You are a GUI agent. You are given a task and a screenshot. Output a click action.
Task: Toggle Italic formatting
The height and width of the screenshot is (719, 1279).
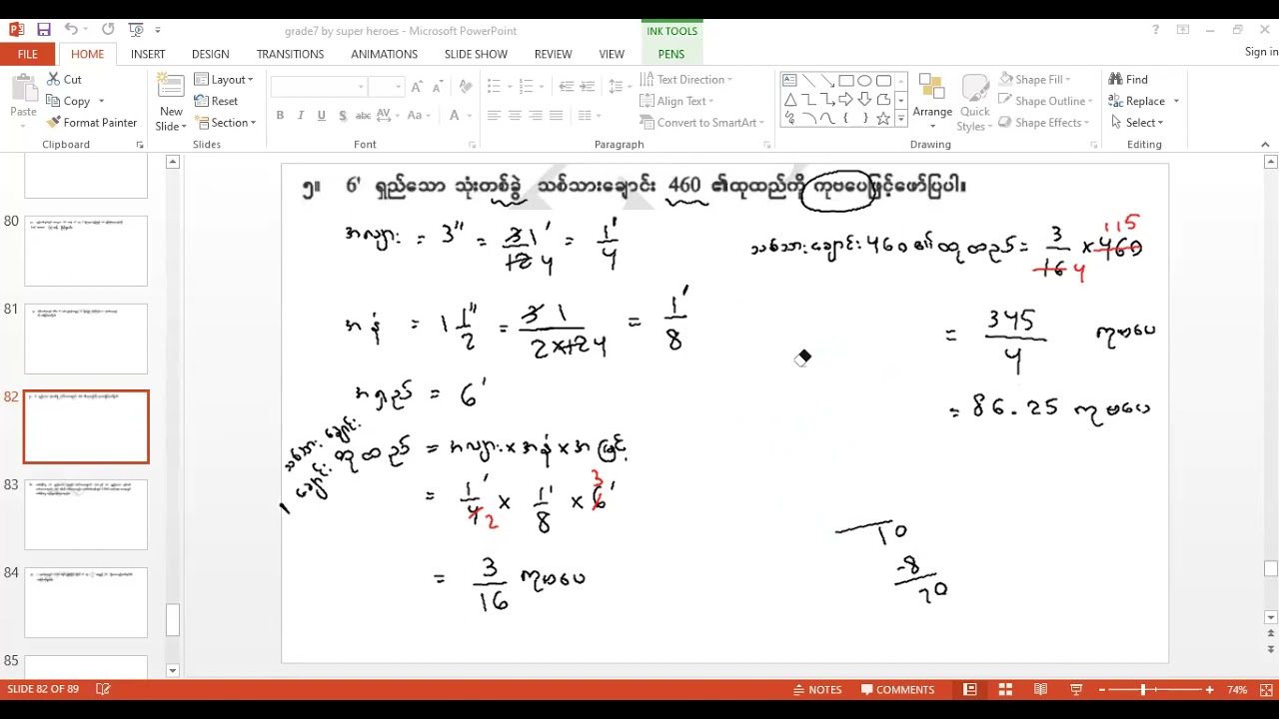301,116
